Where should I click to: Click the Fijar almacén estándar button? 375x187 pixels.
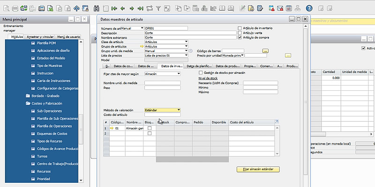[258, 169]
